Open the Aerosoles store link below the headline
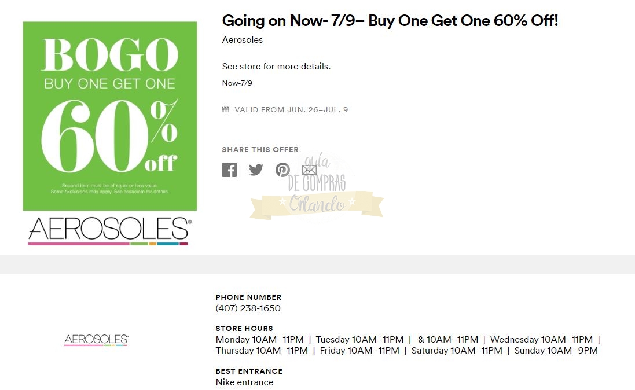This screenshot has height=390, width=635. [242, 40]
